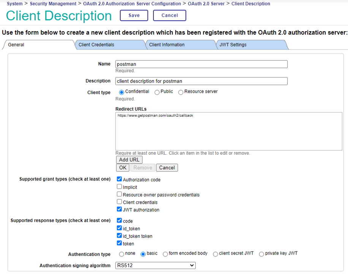The height and width of the screenshot is (274, 348).
Task: Click the Add URL button
Action: [129, 160]
